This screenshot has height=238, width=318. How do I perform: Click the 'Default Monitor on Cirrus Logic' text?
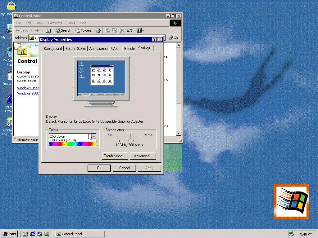[x=94, y=121]
